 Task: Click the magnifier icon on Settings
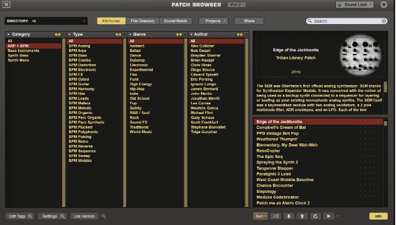coord(62,216)
